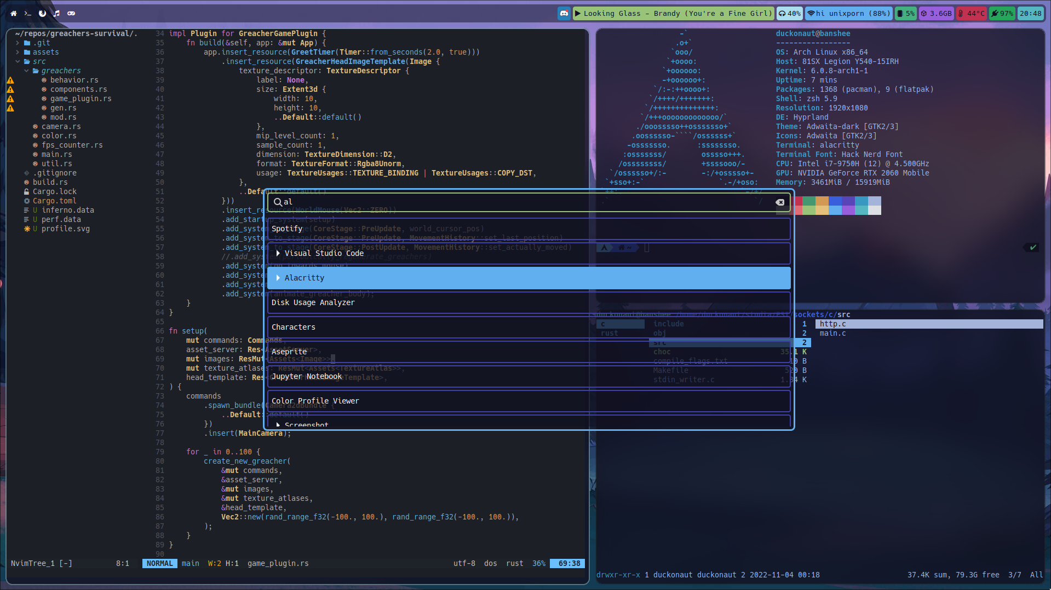Click the 44°C temperature module
Image resolution: width=1051 pixels, height=590 pixels.
[972, 13]
